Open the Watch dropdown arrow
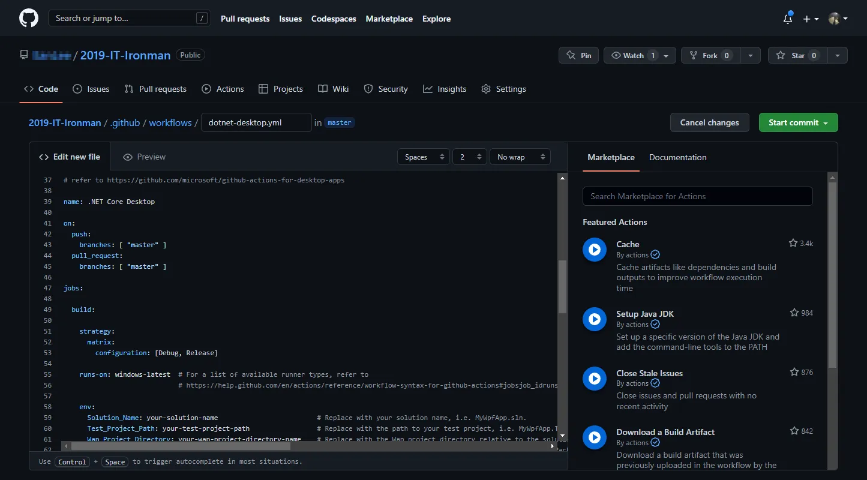The width and height of the screenshot is (867, 480). point(666,55)
